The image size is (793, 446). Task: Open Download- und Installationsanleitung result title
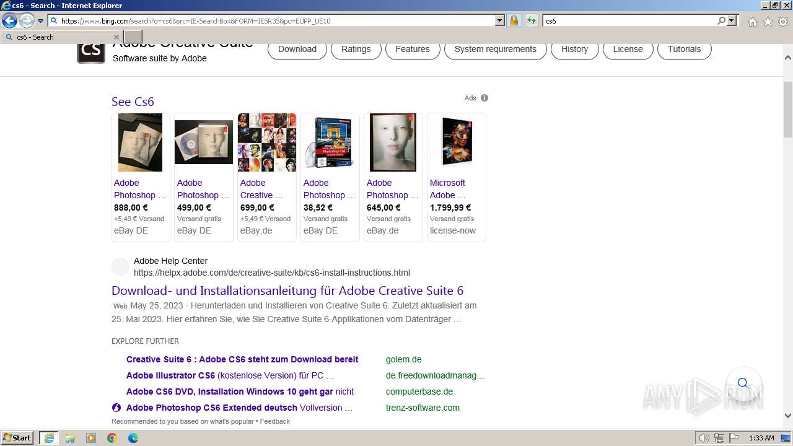(x=287, y=291)
